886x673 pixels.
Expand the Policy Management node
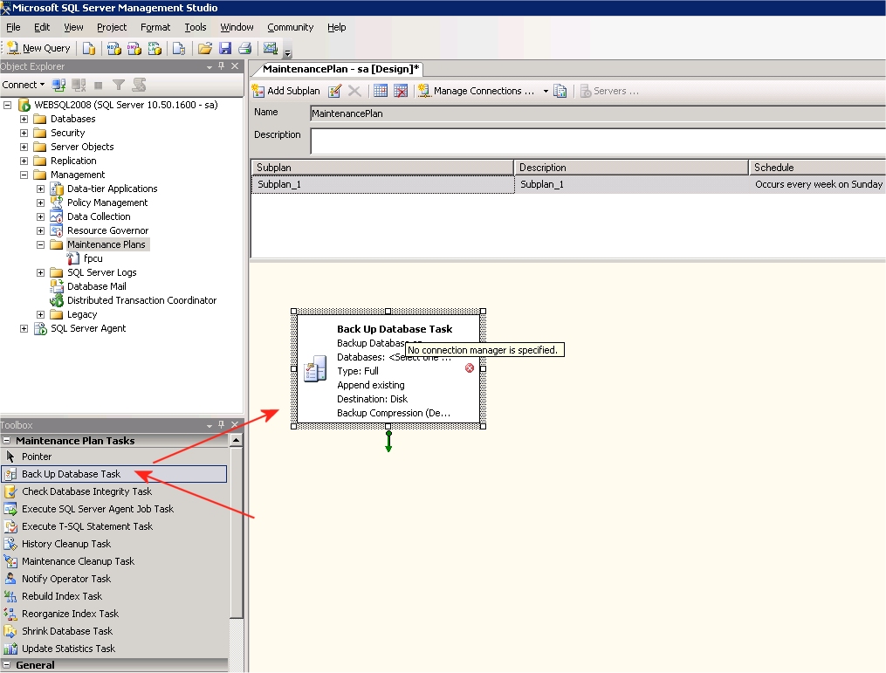point(41,203)
